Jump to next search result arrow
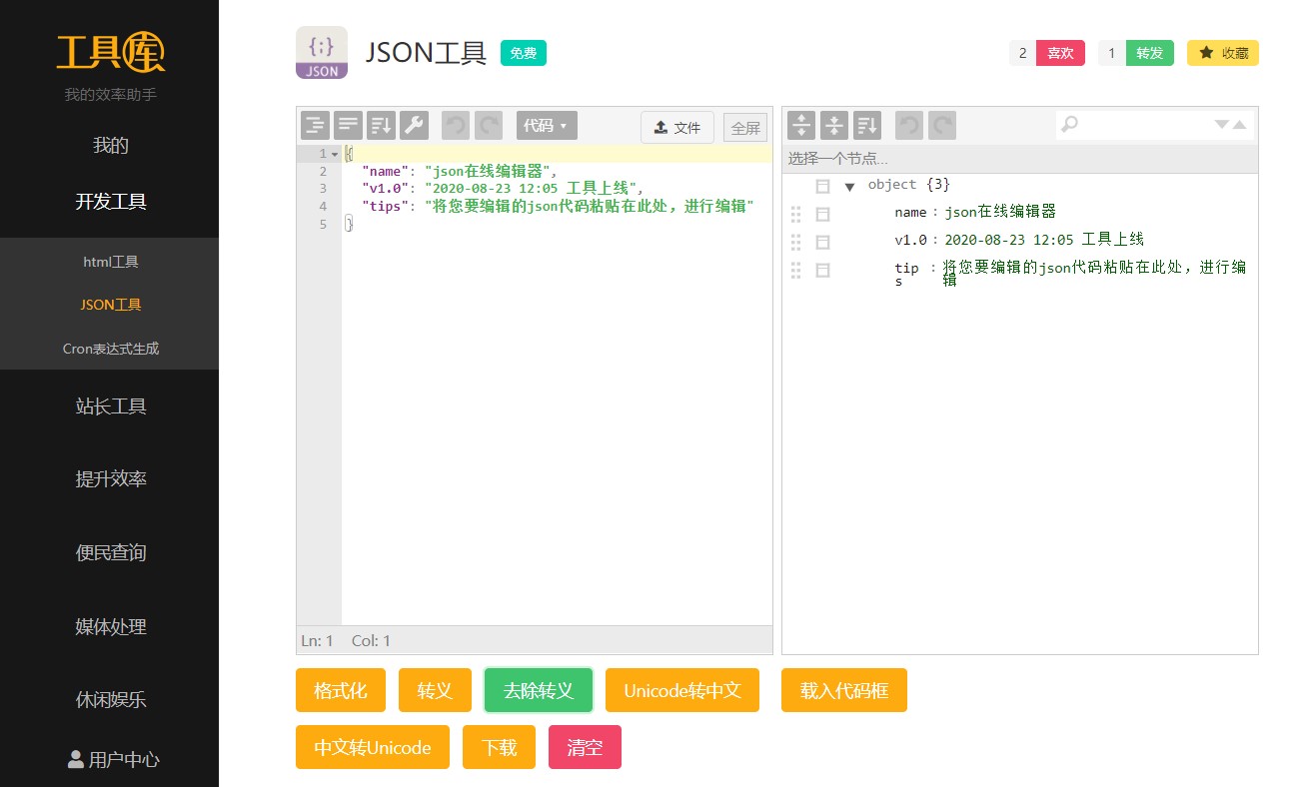1311x787 pixels. point(1221,125)
